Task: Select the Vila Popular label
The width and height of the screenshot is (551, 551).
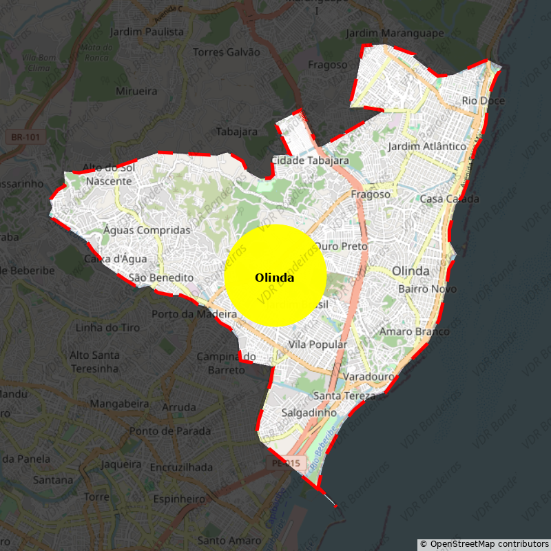Action: [318, 344]
